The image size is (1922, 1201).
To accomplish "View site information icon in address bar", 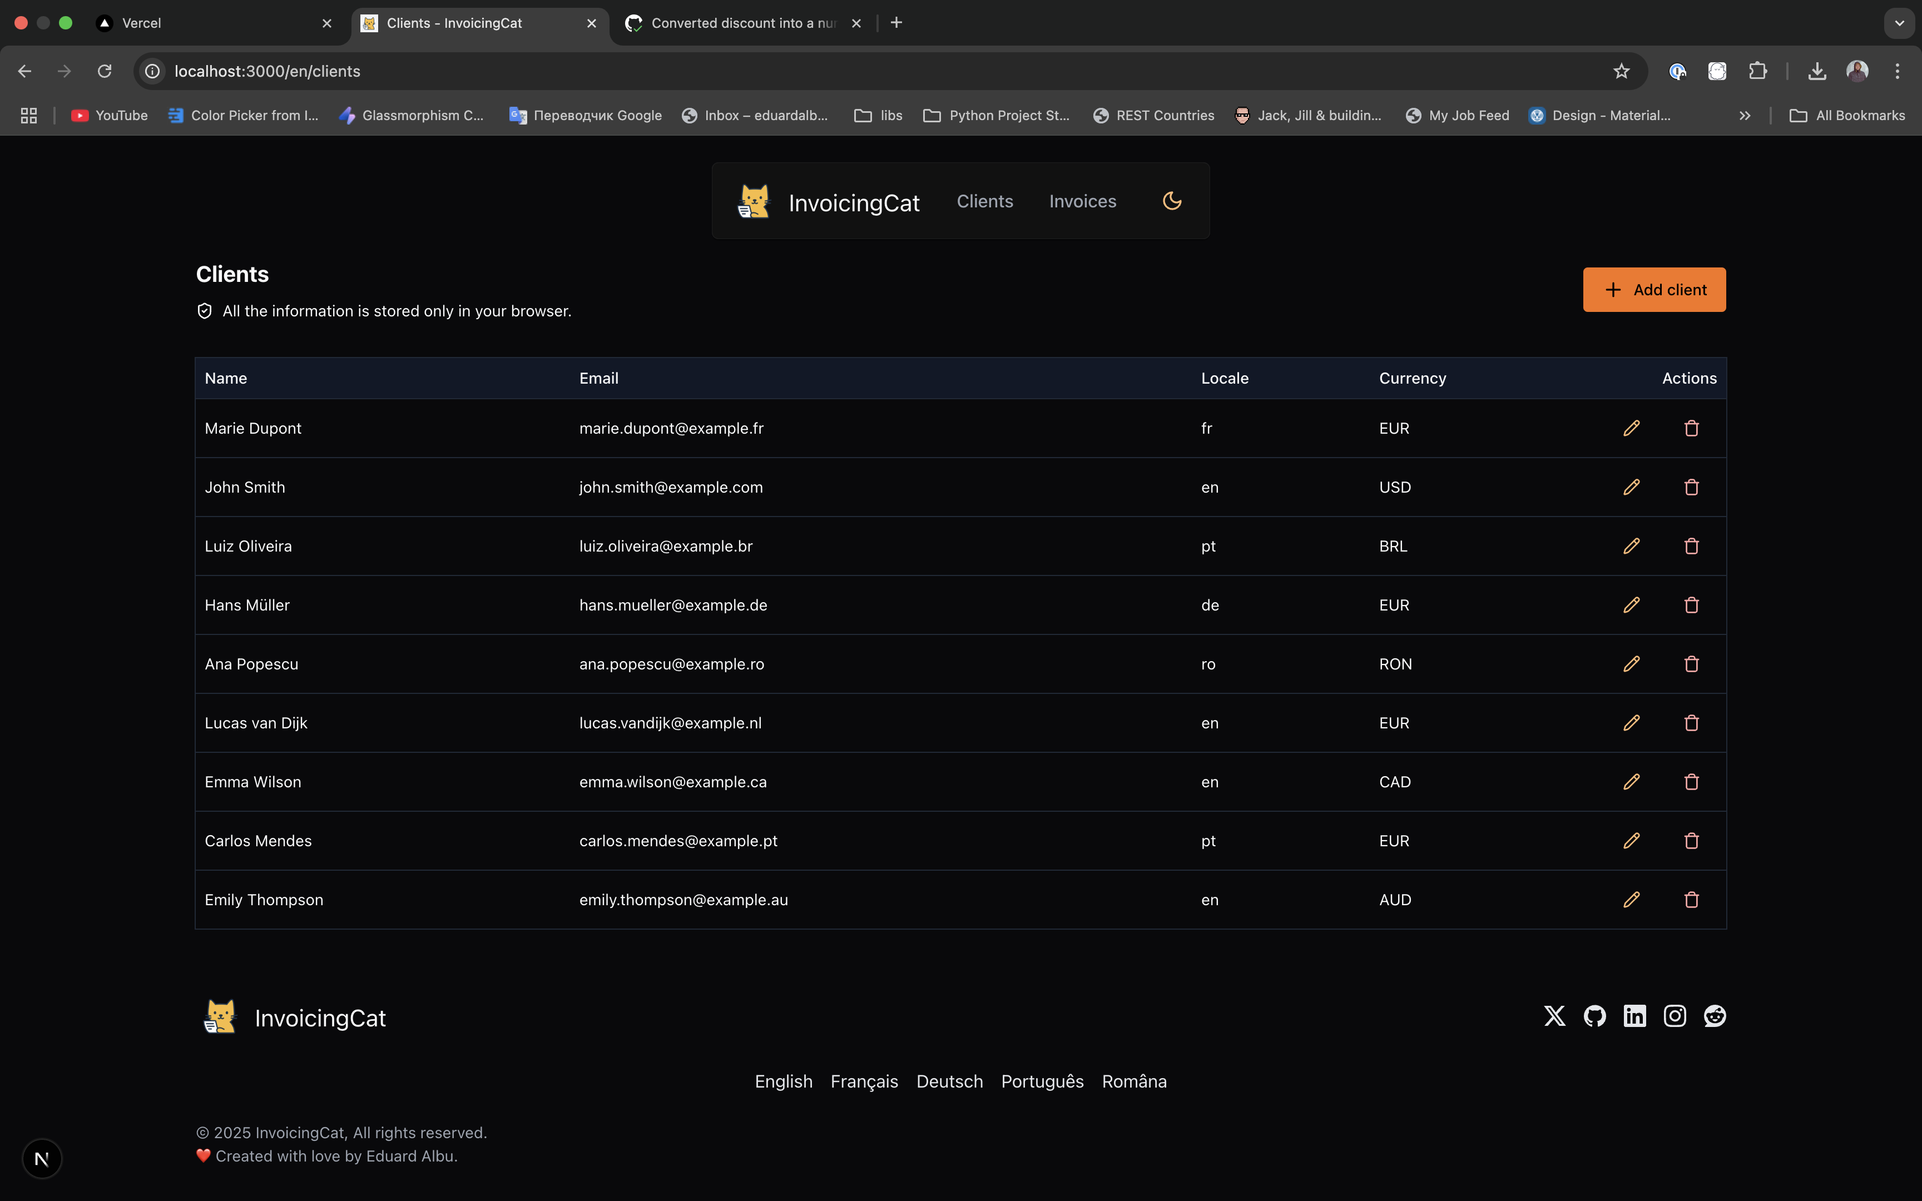I will 152,72.
